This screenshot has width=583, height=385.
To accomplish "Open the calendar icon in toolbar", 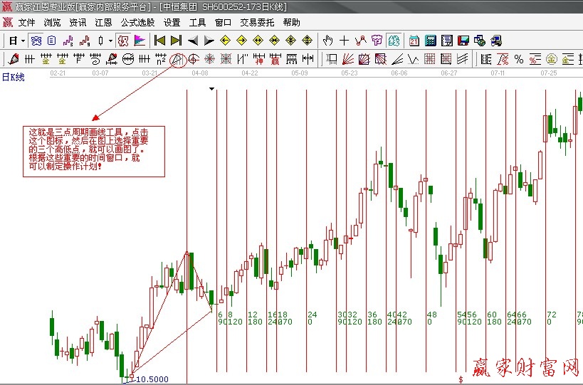I will 414,41.
